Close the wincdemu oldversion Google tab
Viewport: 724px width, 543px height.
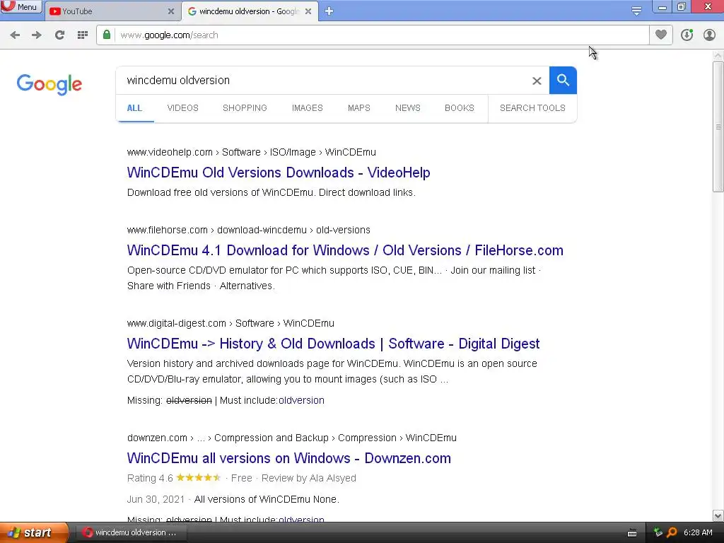[308, 11]
